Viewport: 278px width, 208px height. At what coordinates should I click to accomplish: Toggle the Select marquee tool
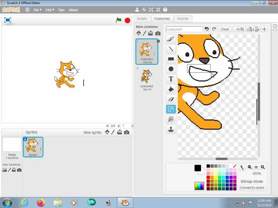click(171, 109)
